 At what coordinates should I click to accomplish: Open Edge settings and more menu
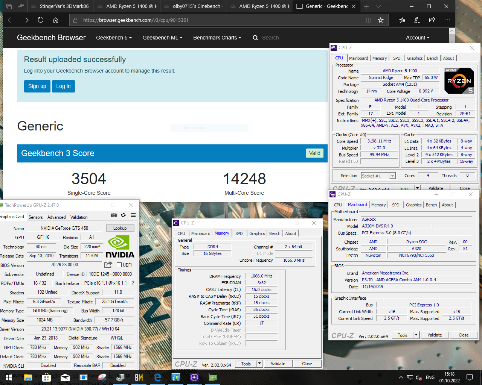point(447,20)
